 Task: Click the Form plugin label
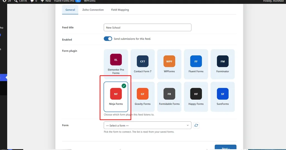[x=70, y=51]
